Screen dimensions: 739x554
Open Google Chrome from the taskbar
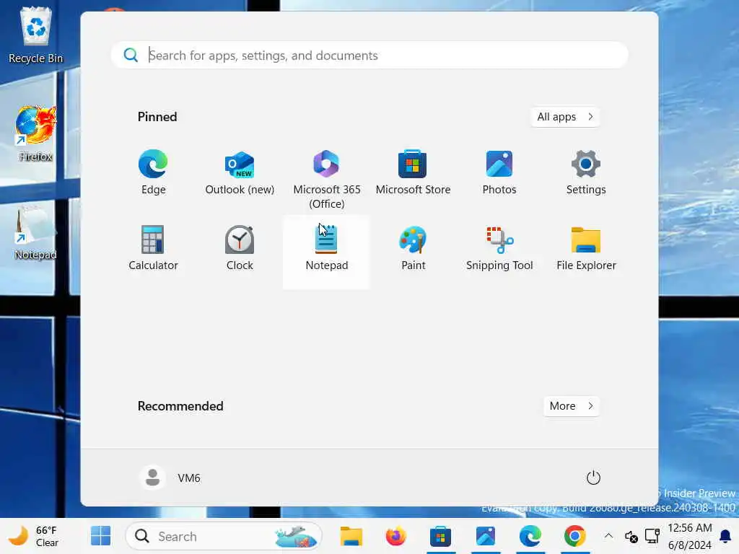pyautogui.click(x=575, y=536)
